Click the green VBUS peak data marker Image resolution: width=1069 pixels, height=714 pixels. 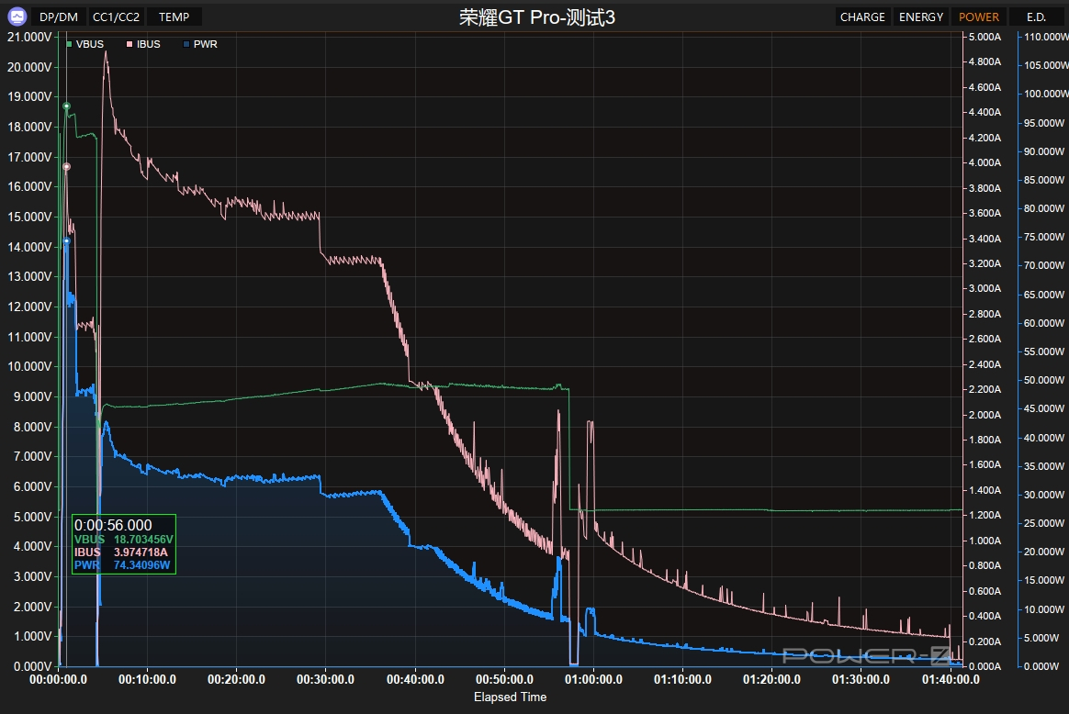[x=66, y=106]
